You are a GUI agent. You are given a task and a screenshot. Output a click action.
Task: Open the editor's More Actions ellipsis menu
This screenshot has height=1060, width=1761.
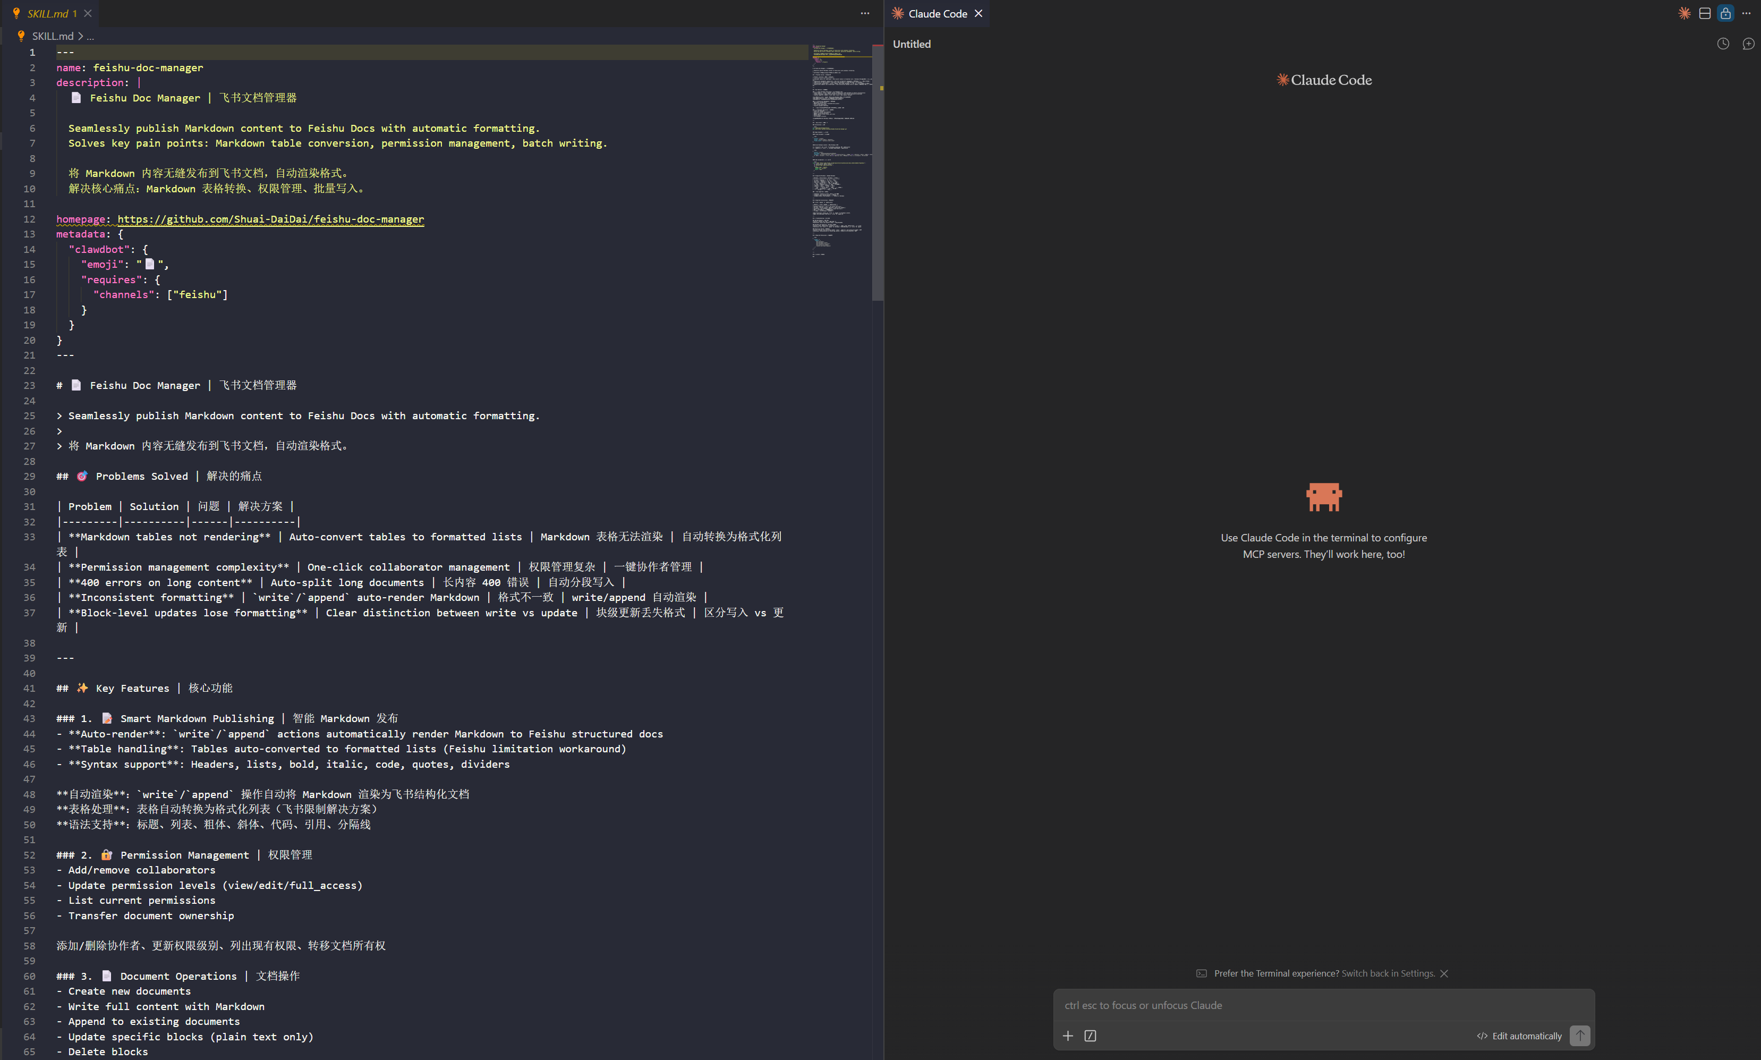point(865,14)
